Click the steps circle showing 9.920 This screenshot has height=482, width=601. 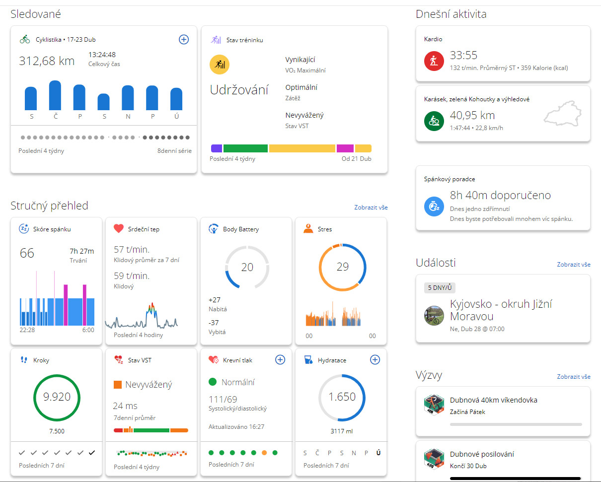coord(57,397)
